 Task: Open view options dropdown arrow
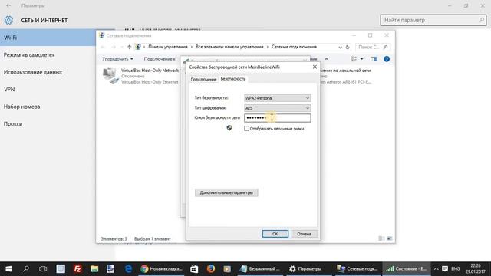click(x=361, y=59)
